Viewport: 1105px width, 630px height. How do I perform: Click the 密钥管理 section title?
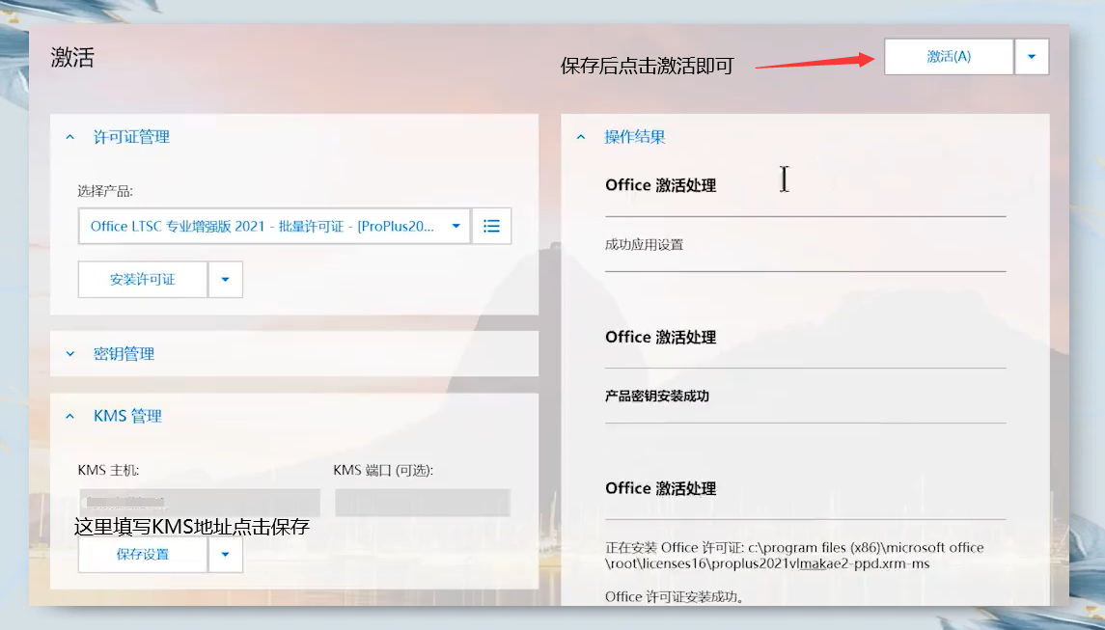tap(124, 354)
